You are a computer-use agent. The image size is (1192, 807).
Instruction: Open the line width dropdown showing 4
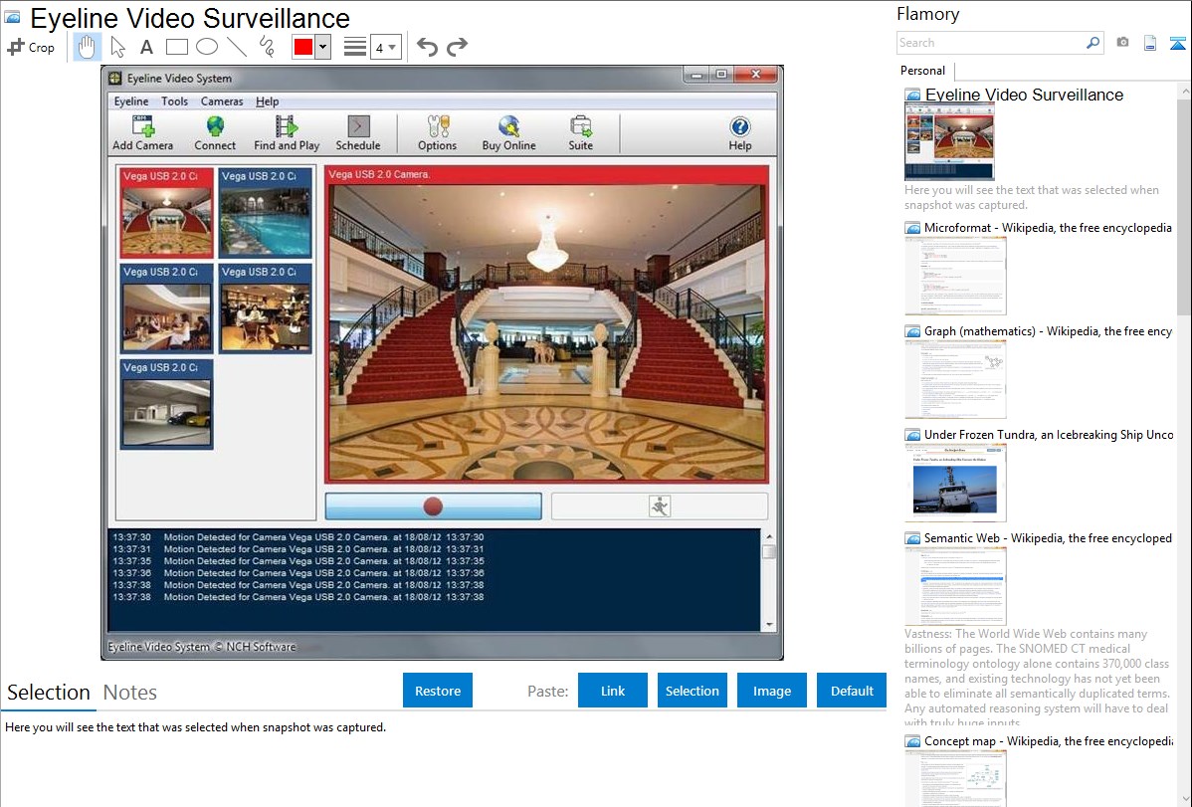tap(384, 47)
